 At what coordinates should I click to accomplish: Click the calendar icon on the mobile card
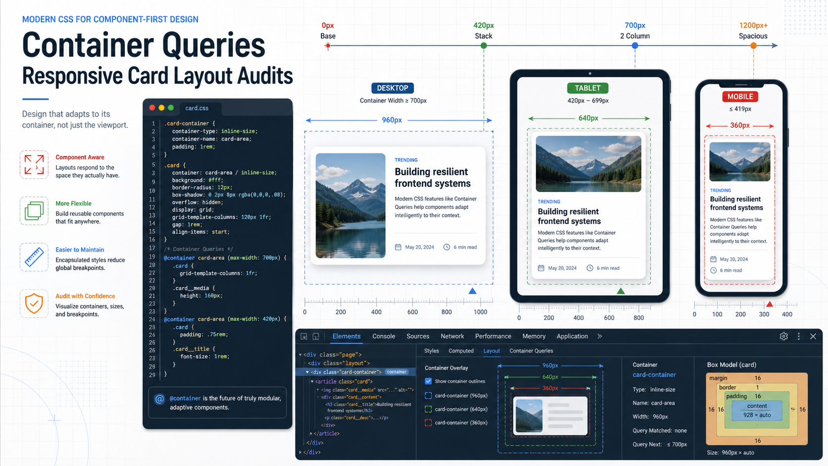(x=713, y=259)
